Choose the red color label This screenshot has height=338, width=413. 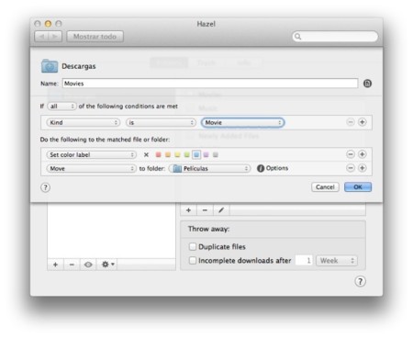click(x=158, y=154)
